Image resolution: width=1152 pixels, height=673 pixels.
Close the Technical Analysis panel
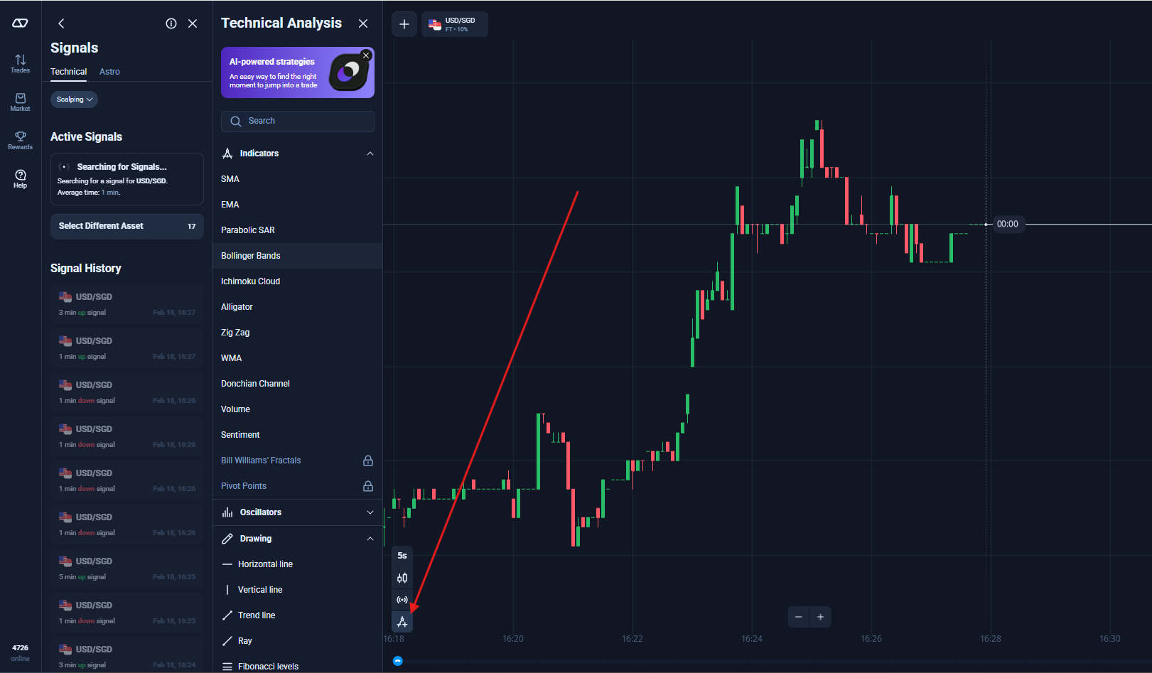point(363,23)
